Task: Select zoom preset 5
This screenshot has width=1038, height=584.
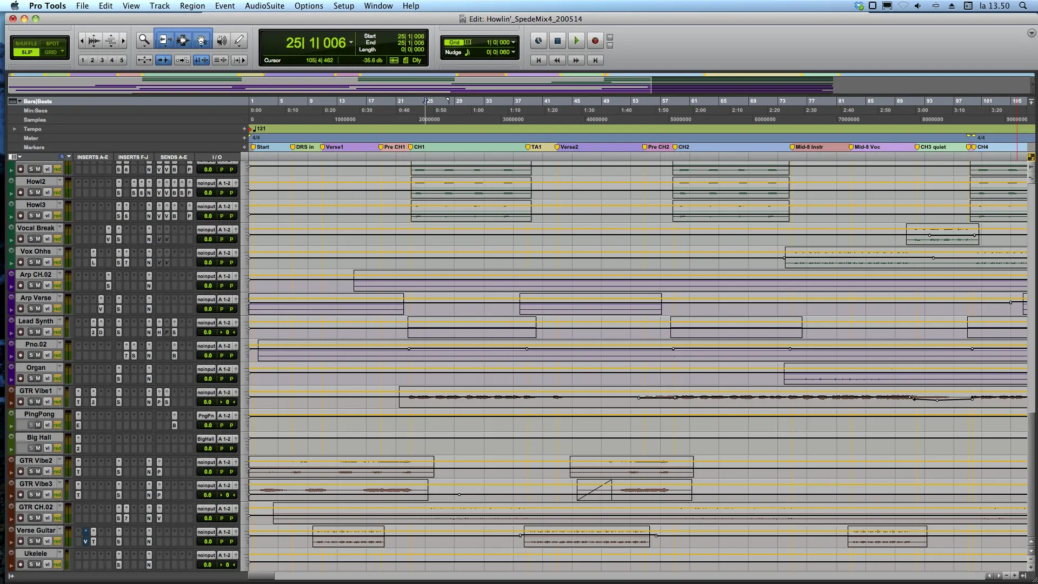Action: [122, 60]
